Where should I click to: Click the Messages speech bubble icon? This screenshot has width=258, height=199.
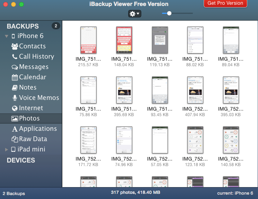tap(15, 67)
